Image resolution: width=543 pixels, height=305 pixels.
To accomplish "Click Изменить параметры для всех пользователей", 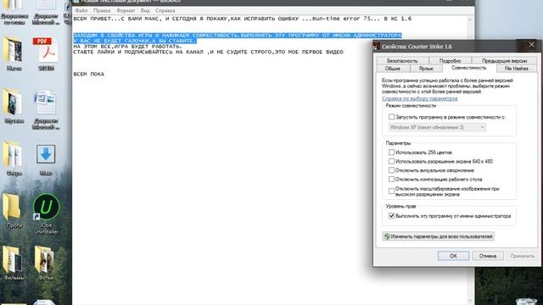I will pyautogui.click(x=439, y=236).
